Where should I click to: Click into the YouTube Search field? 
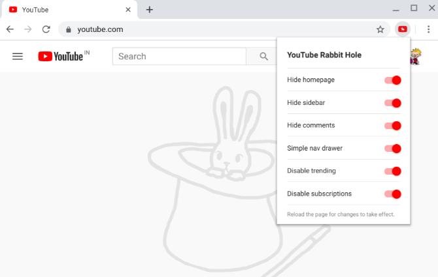[179, 57]
